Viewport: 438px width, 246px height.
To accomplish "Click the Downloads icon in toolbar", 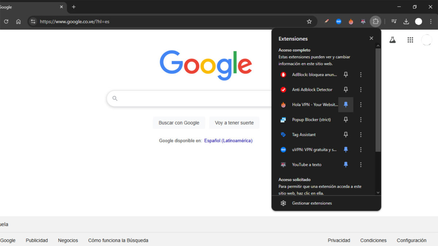I will click(406, 21).
